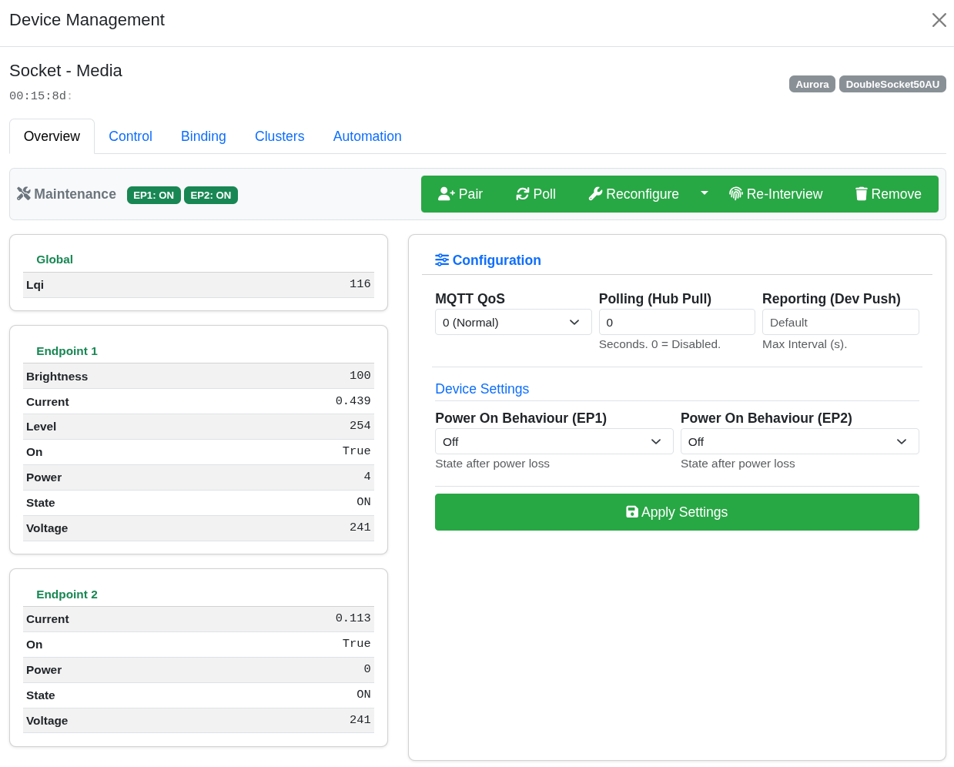Click the DoubleSocket50AU model badge
This screenshot has width=954, height=767.
coord(892,84)
